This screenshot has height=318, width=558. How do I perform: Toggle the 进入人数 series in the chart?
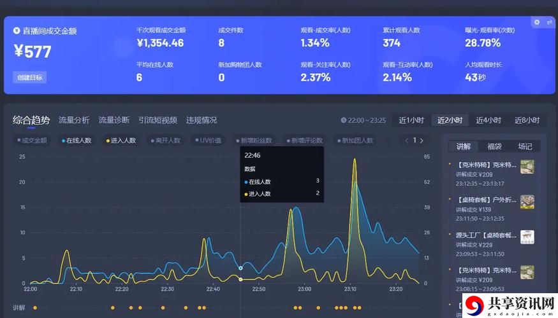point(121,141)
